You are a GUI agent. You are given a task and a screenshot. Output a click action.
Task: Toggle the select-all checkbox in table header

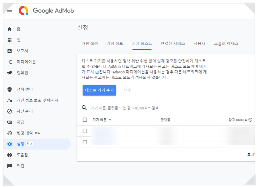pos(85,120)
